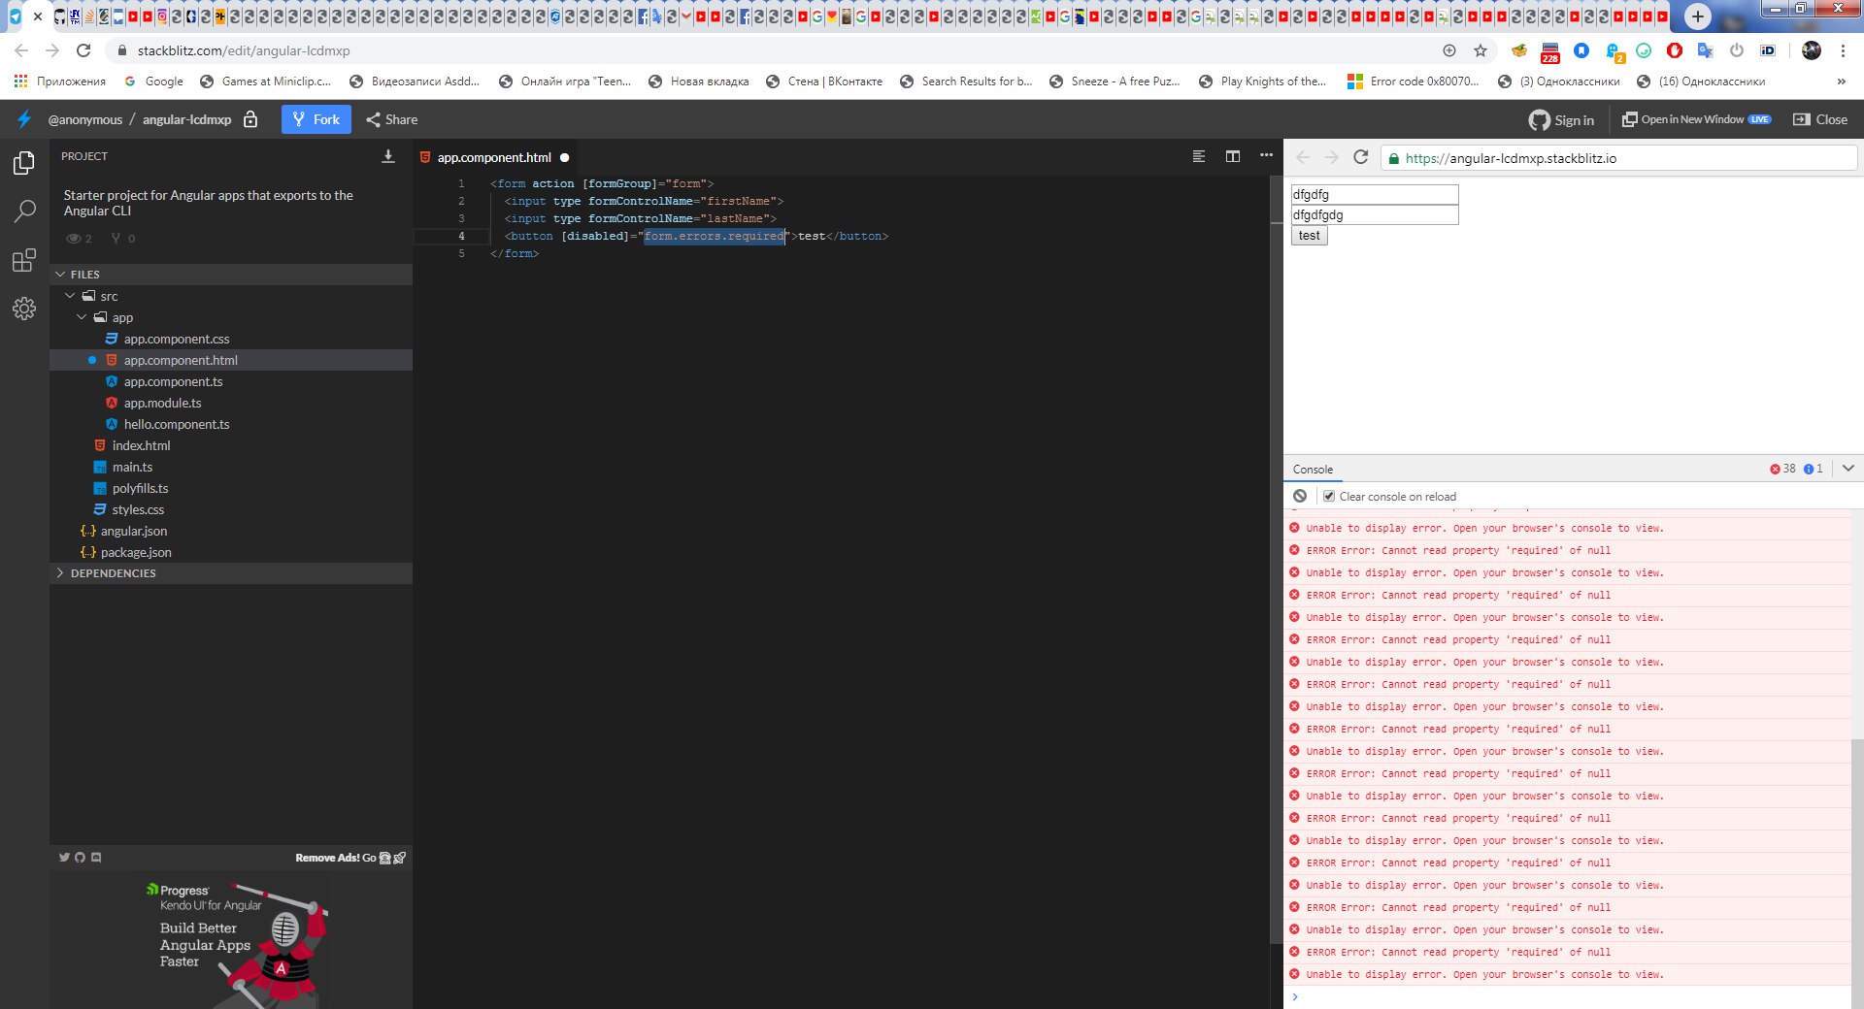Image resolution: width=1864 pixels, height=1009 pixels.
Task: Open the Project files sidebar icon
Action: [24, 163]
